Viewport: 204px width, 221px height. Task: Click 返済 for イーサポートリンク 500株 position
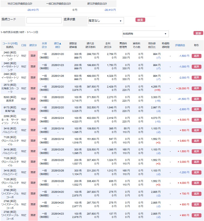coord(196,78)
